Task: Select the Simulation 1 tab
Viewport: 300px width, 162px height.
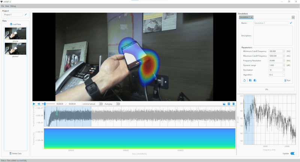Action: pos(246,17)
